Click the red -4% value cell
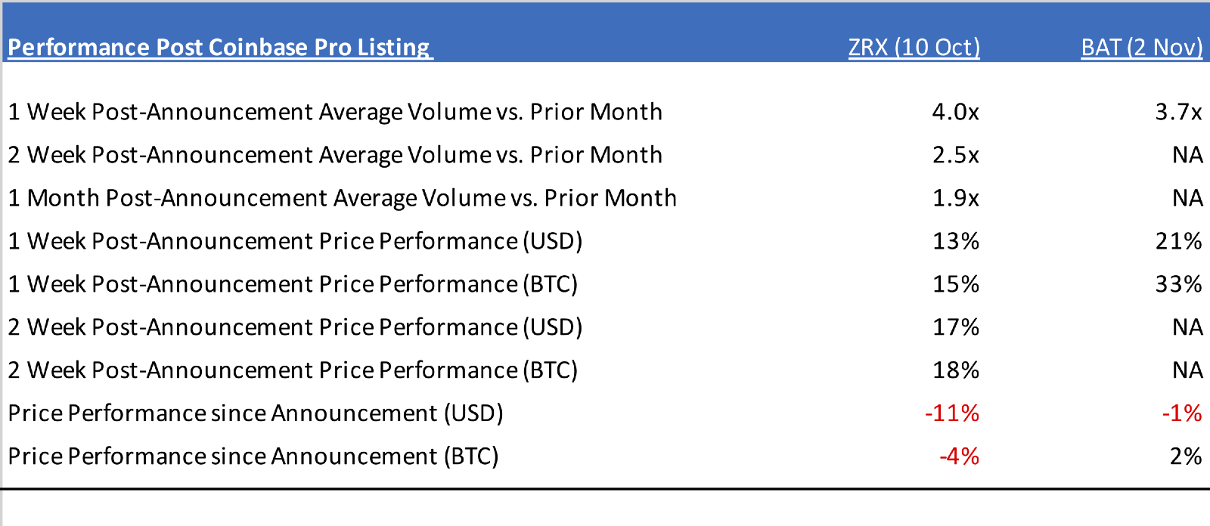The height and width of the screenshot is (526, 1210). pyautogui.click(x=959, y=456)
